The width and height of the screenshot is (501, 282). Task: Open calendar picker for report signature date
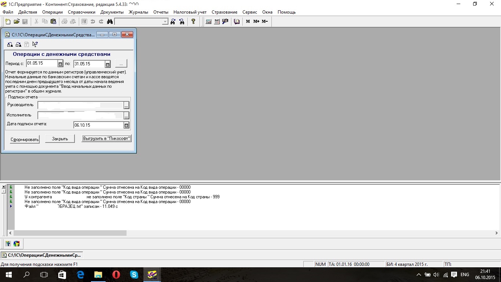click(x=127, y=125)
